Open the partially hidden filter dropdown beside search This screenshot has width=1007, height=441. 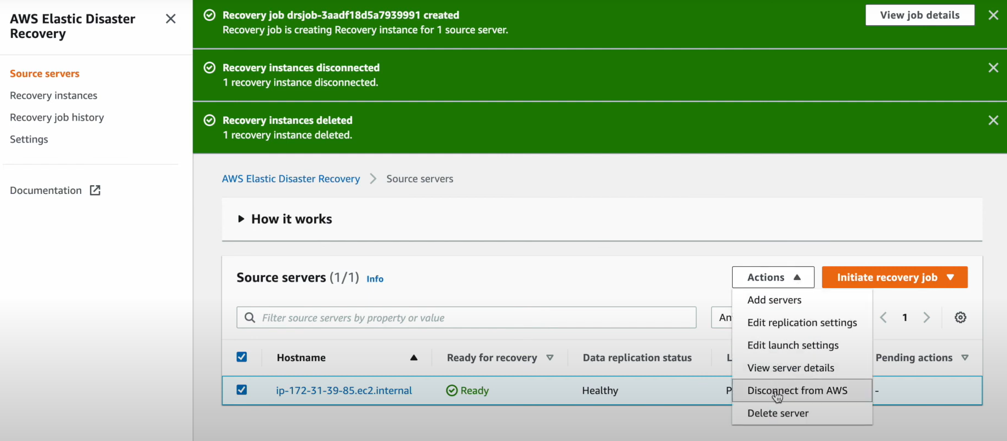[722, 318]
